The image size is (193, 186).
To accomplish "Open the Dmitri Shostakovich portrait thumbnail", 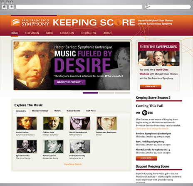I will 80,123.
